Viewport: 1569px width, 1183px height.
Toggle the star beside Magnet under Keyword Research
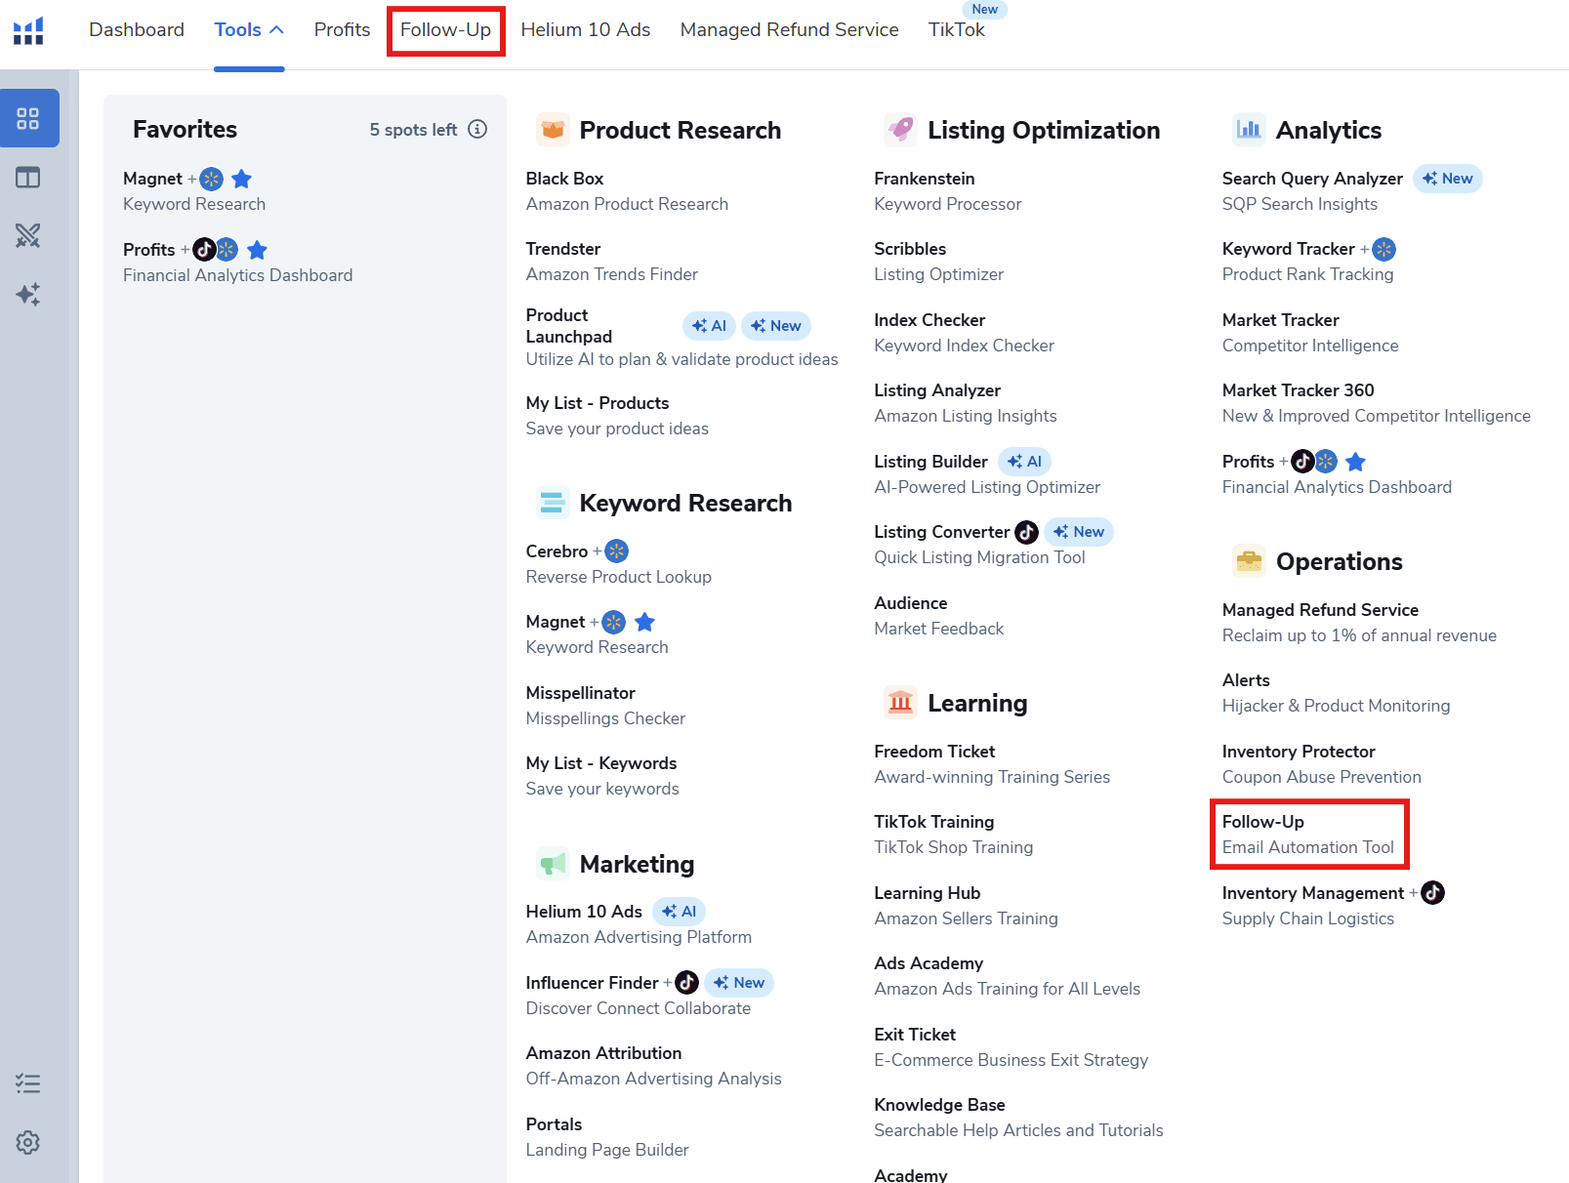(644, 622)
